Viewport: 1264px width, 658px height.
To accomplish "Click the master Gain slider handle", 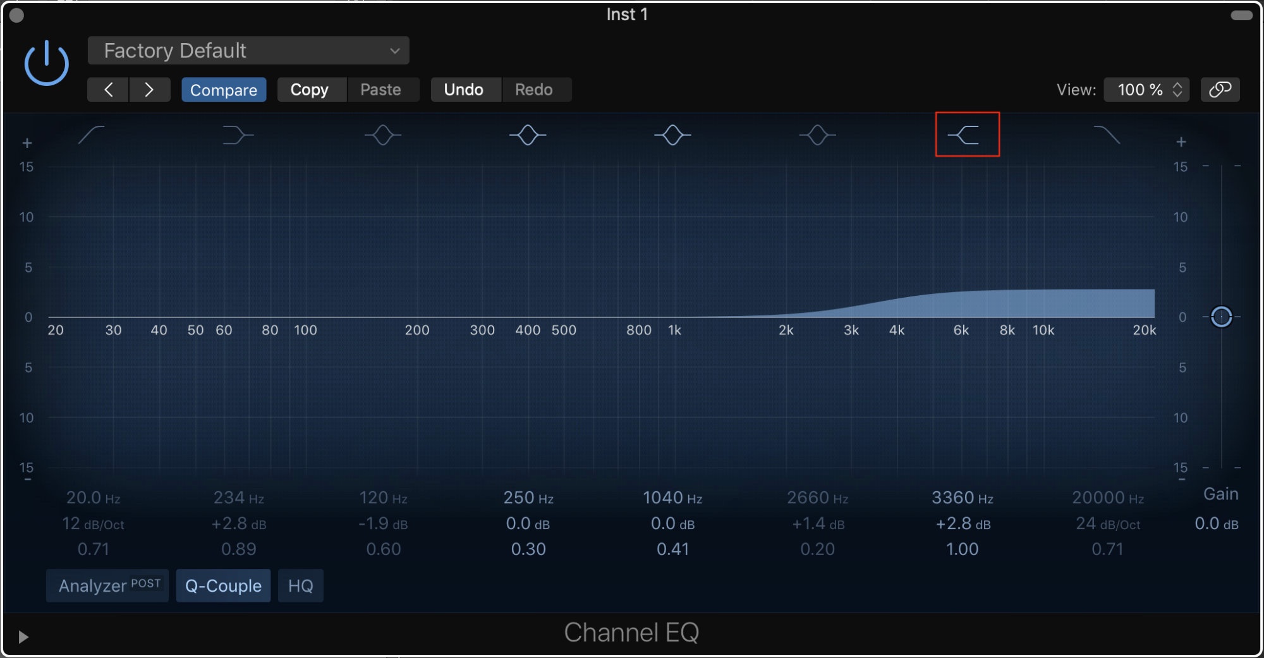I will coord(1221,317).
